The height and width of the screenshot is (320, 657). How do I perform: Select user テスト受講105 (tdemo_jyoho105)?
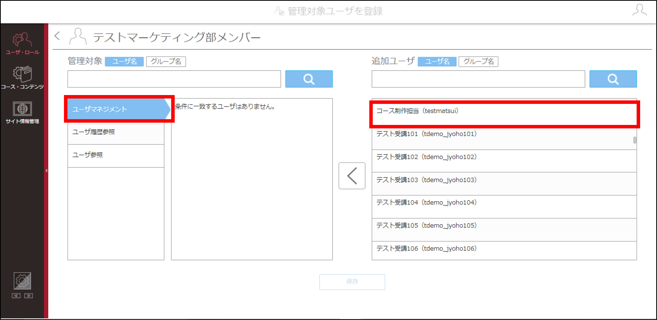tap(504, 230)
